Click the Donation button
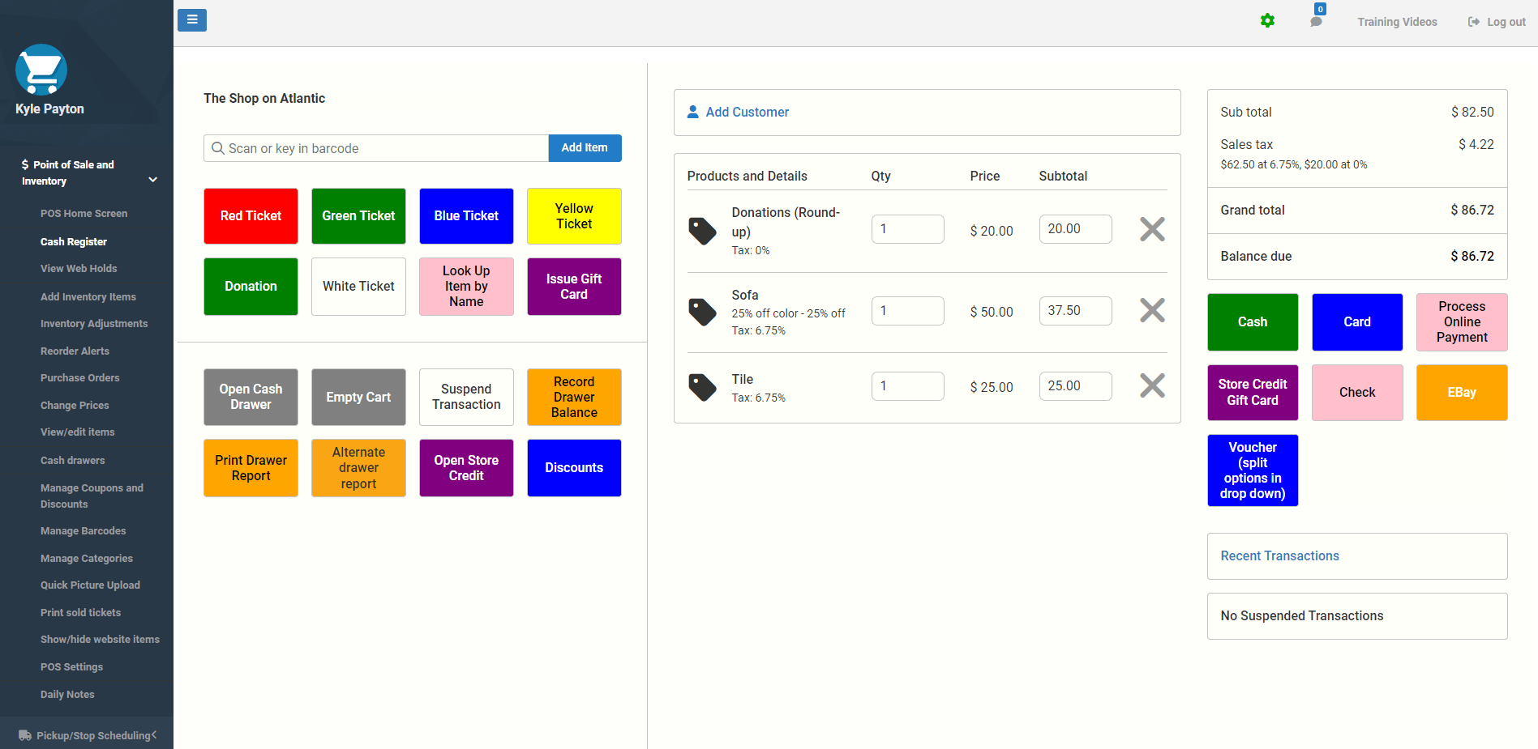 click(x=251, y=287)
